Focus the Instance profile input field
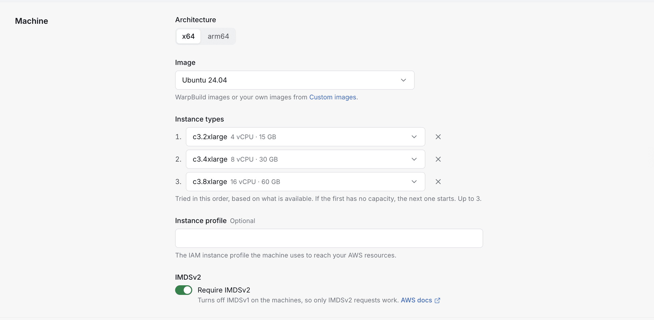Image resolution: width=654 pixels, height=320 pixels. [x=329, y=238]
